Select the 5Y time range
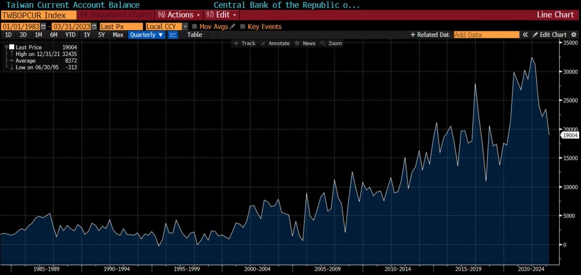 click(x=101, y=35)
